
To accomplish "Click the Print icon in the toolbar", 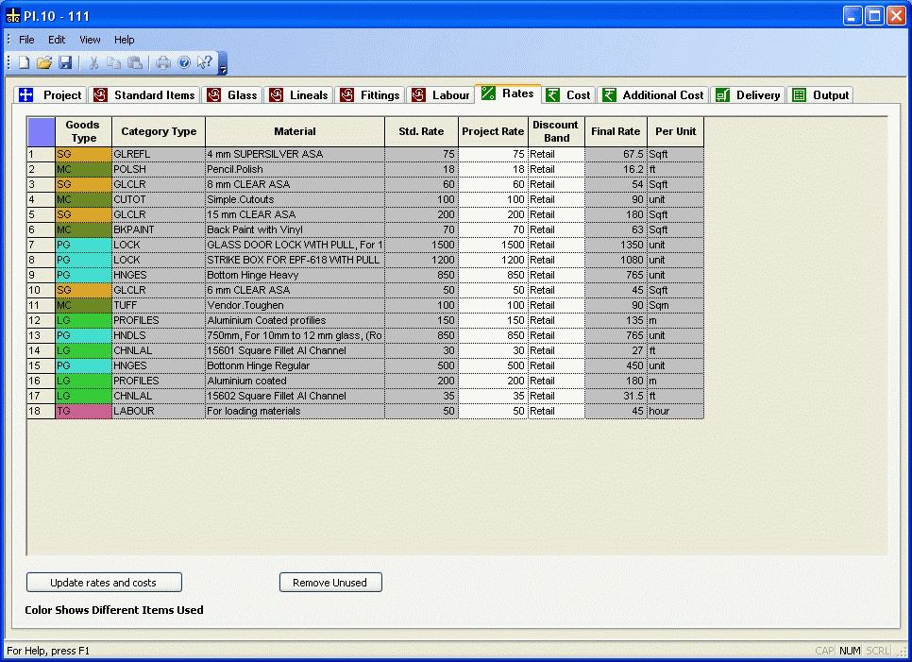I will (x=163, y=63).
